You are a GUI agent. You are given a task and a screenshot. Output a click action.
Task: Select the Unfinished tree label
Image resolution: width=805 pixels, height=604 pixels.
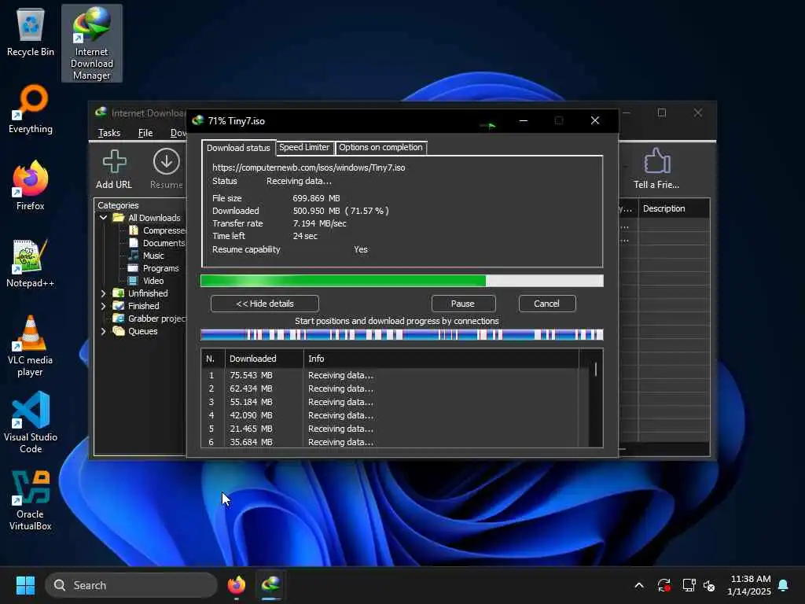point(148,293)
